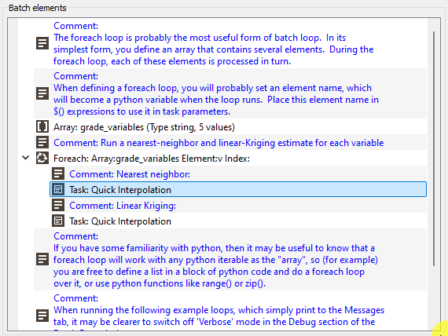Click the array brackets icon for grade_variables
Viewport: 448px width, 336px height.
pos(42,126)
